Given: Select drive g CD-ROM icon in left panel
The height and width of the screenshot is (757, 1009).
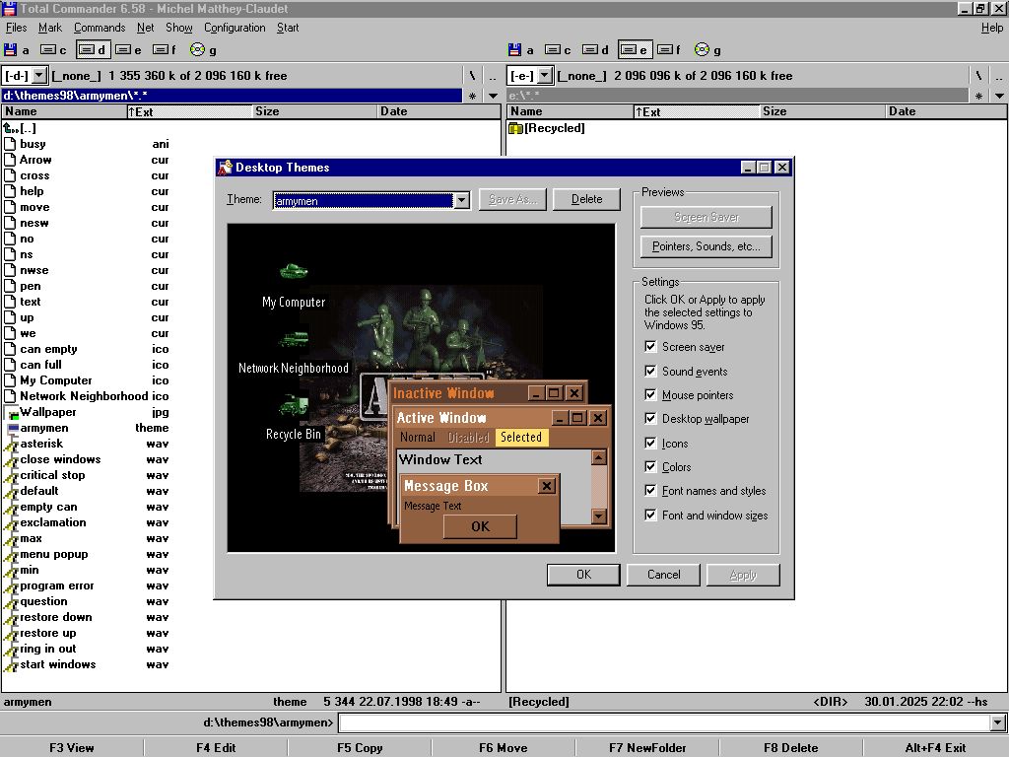Looking at the screenshot, I should click(197, 49).
